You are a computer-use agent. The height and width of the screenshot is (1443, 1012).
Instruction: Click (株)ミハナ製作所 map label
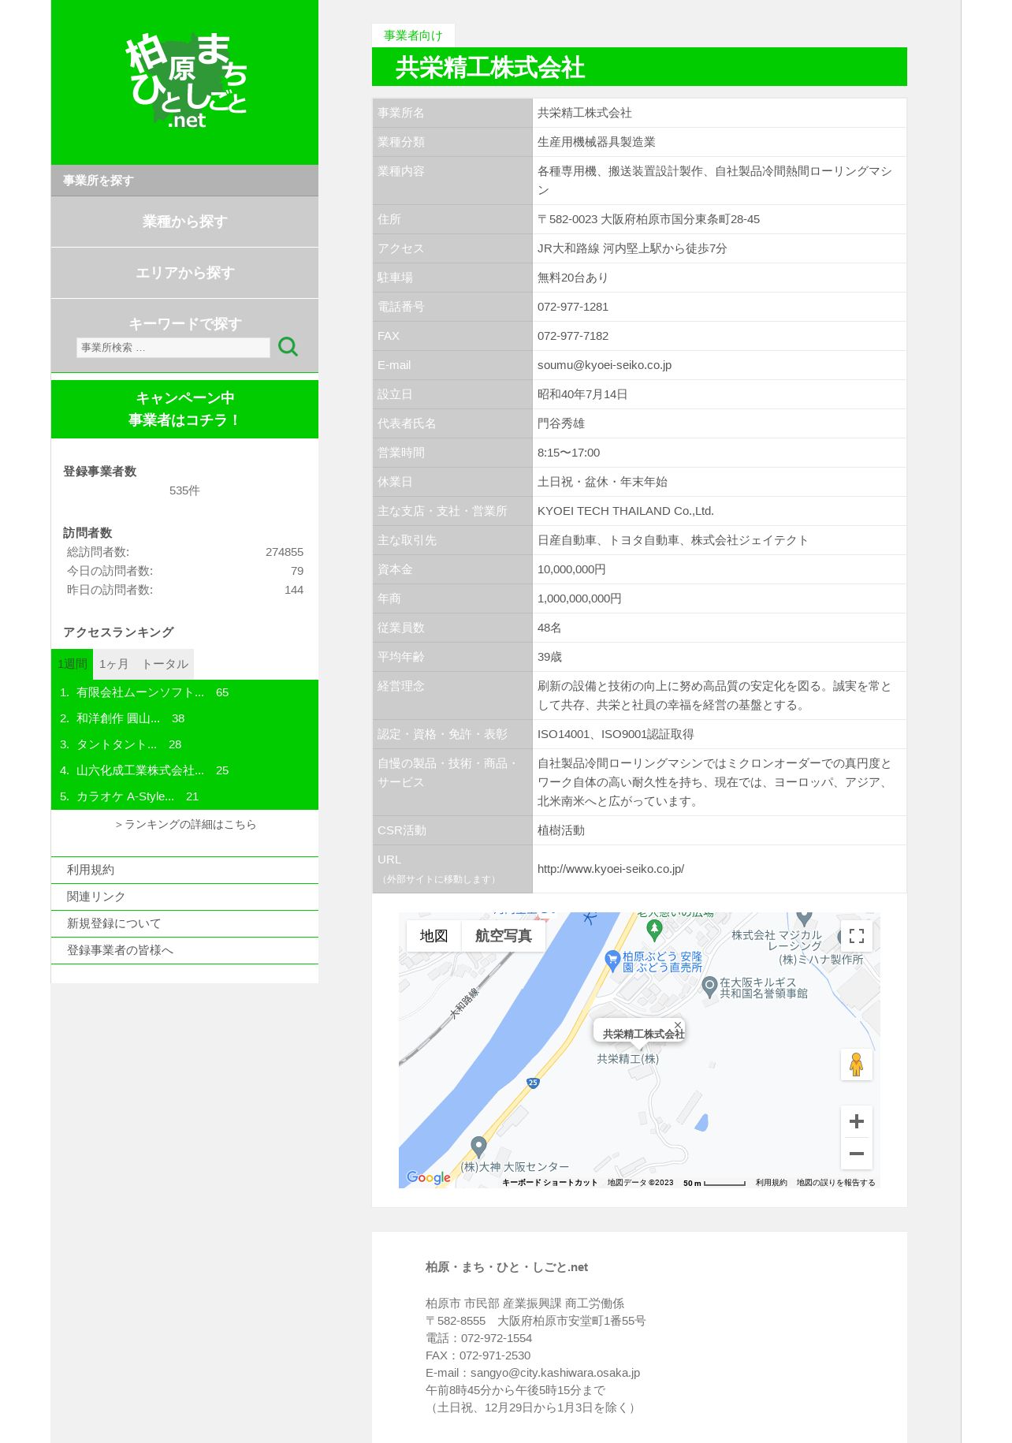821,960
